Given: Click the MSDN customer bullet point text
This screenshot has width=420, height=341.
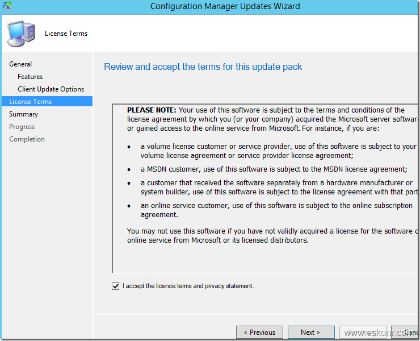Looking at the screenshot, I should [x=274, y=169].
